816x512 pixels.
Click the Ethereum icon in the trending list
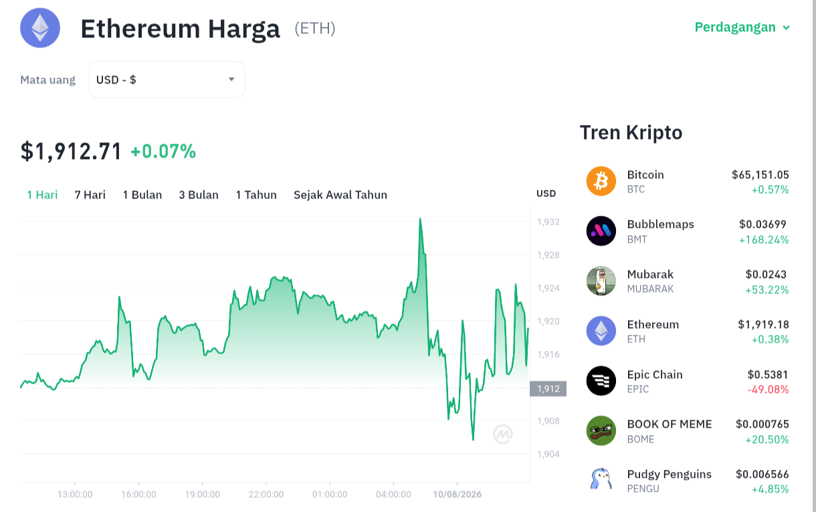click(x=601, y=331)
